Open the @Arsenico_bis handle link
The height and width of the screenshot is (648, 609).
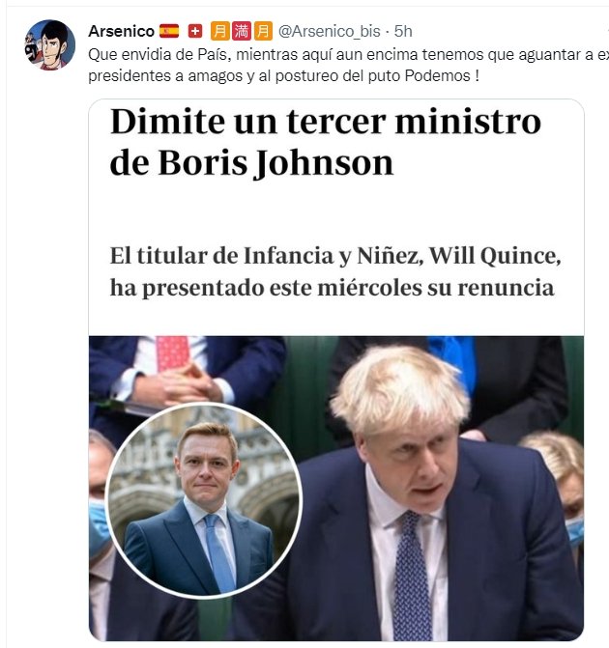[x=329, y=32]
